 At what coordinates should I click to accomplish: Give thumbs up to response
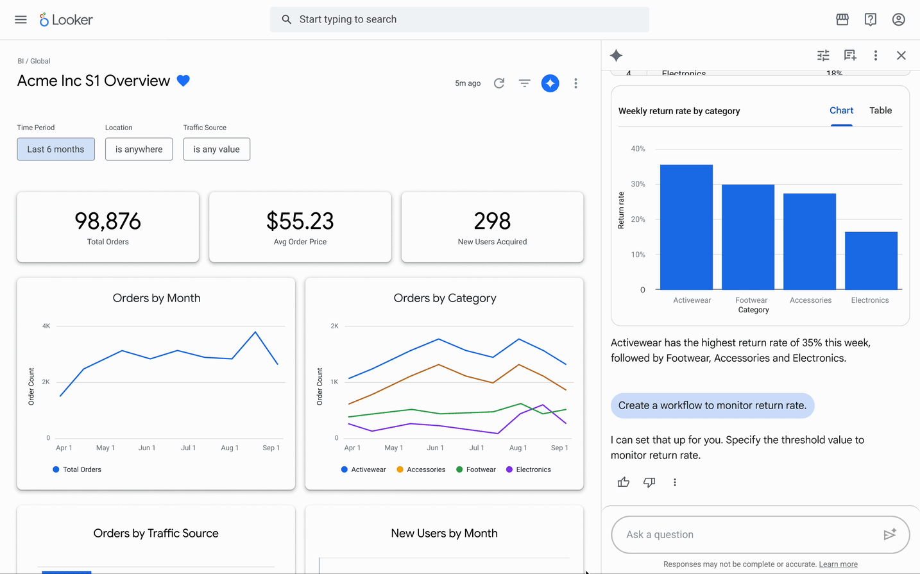[x=624, y=482]
